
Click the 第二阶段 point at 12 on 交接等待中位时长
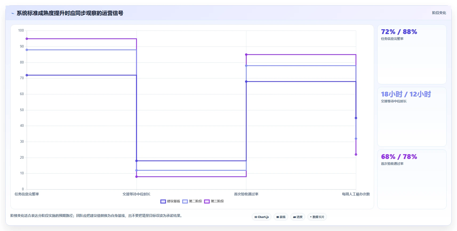click(x=137, y=170)
